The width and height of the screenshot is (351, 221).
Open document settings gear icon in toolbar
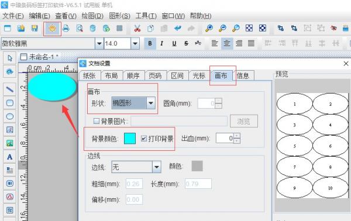(52, 29)
